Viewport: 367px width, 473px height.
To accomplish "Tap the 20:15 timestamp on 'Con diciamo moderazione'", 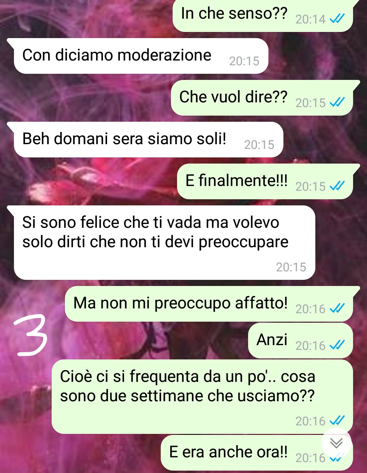I will click(244, 61).
